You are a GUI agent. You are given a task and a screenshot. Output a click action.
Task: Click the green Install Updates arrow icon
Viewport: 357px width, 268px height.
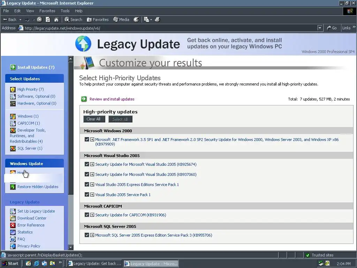[13, 67]
